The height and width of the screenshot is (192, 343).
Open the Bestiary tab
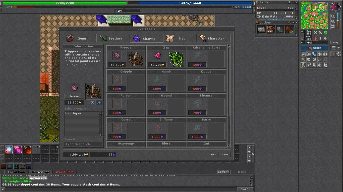tap(113, 38)
